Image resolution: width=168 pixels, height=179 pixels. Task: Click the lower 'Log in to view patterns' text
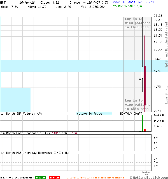pos(137,105)
